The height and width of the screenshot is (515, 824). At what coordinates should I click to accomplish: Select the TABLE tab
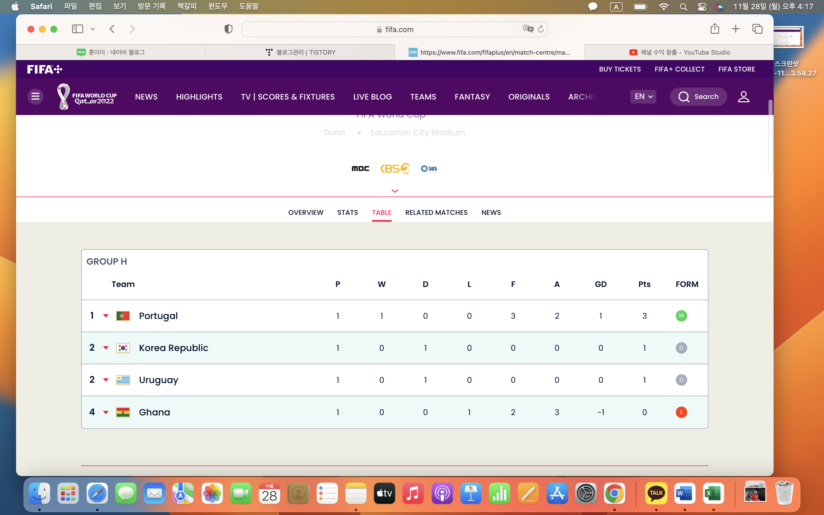coord(381,213)
